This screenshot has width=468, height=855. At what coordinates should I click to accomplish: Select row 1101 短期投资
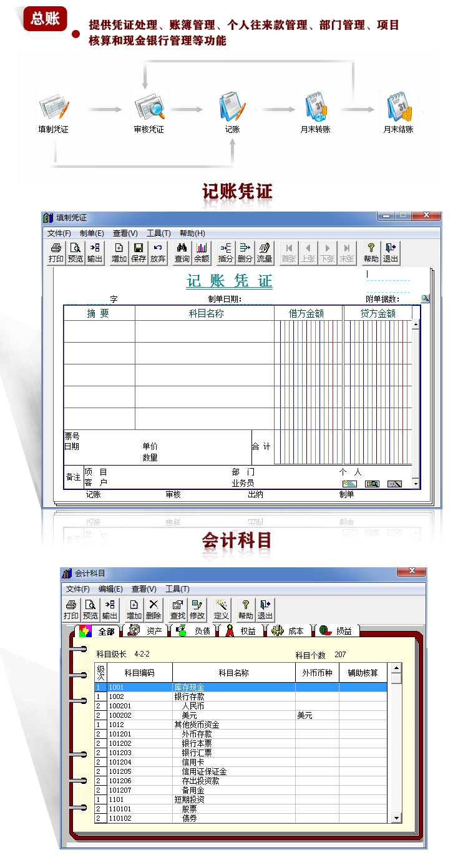pyautogui.click(x=241, y=799)
